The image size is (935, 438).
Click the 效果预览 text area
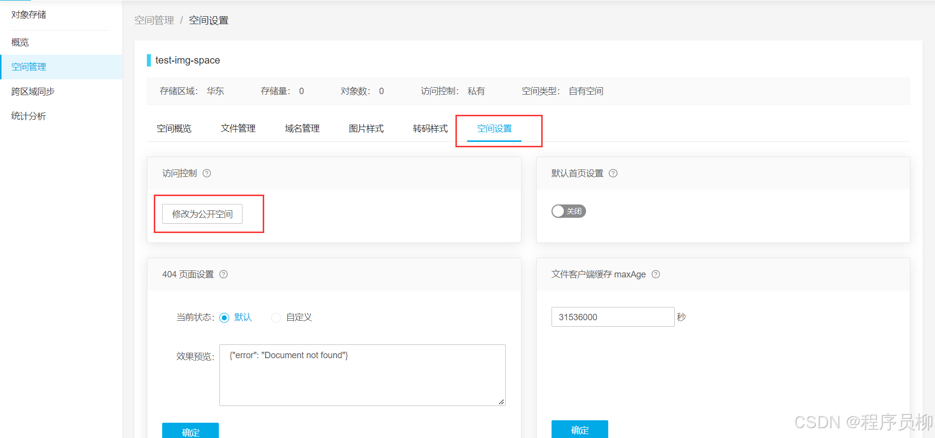click(x=362, y=375)
